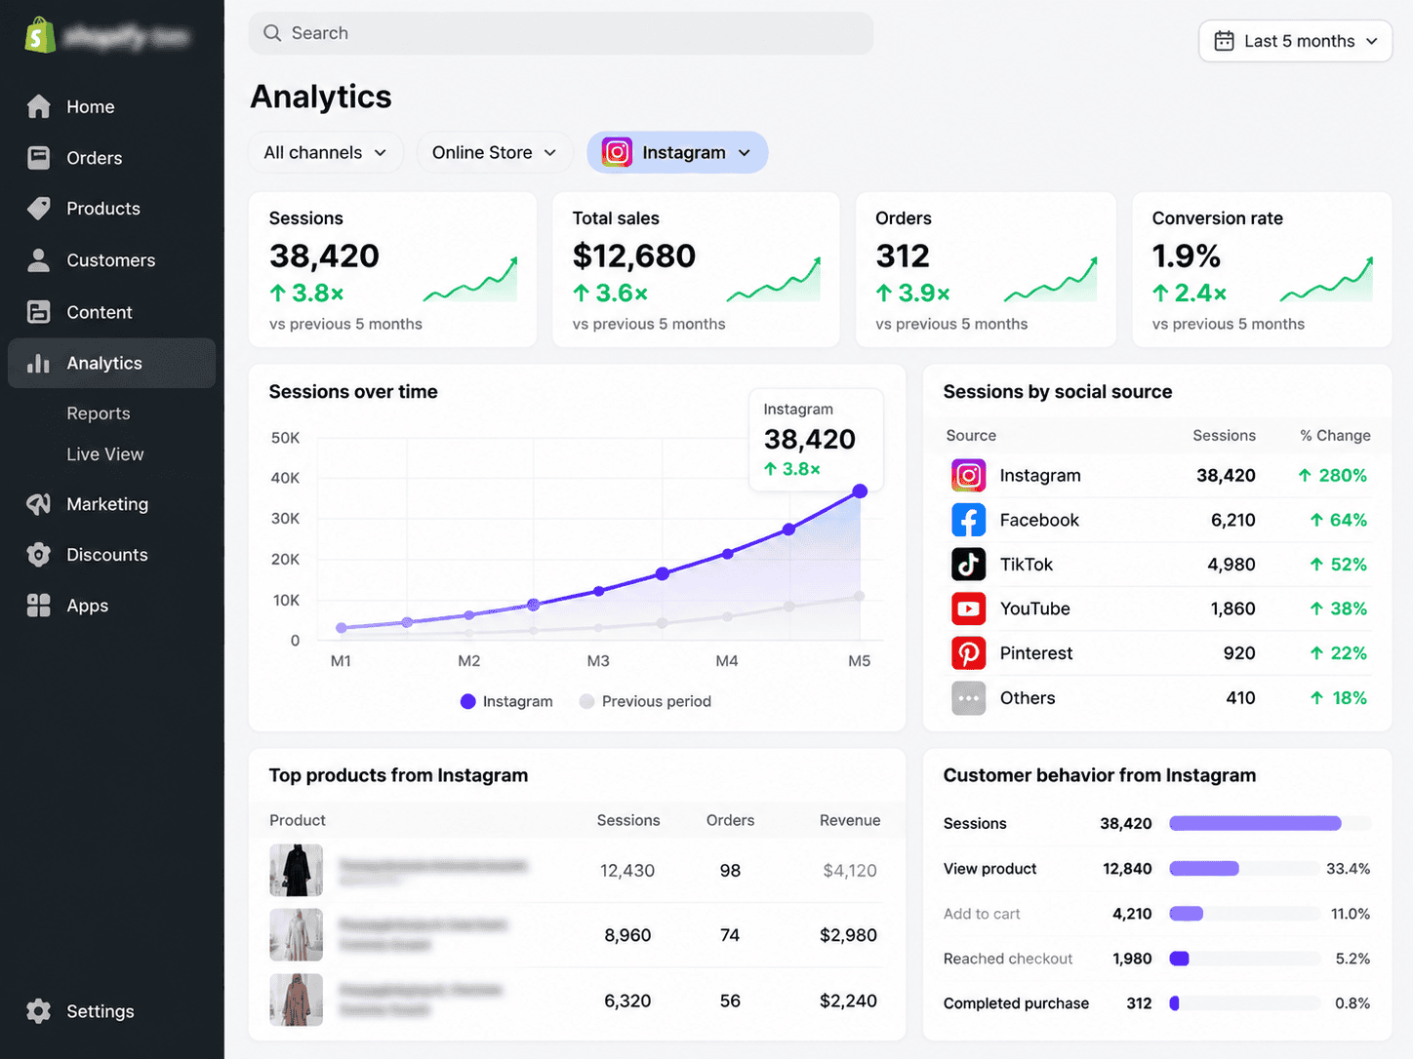Click Instagram icon in social source table
Image resolution: width=1413 pixels, height=1059 pixels.
pyautogui.click(x=968, y=475)
